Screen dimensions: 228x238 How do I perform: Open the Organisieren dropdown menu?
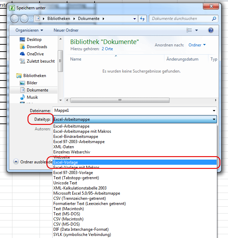pos(29,30)
